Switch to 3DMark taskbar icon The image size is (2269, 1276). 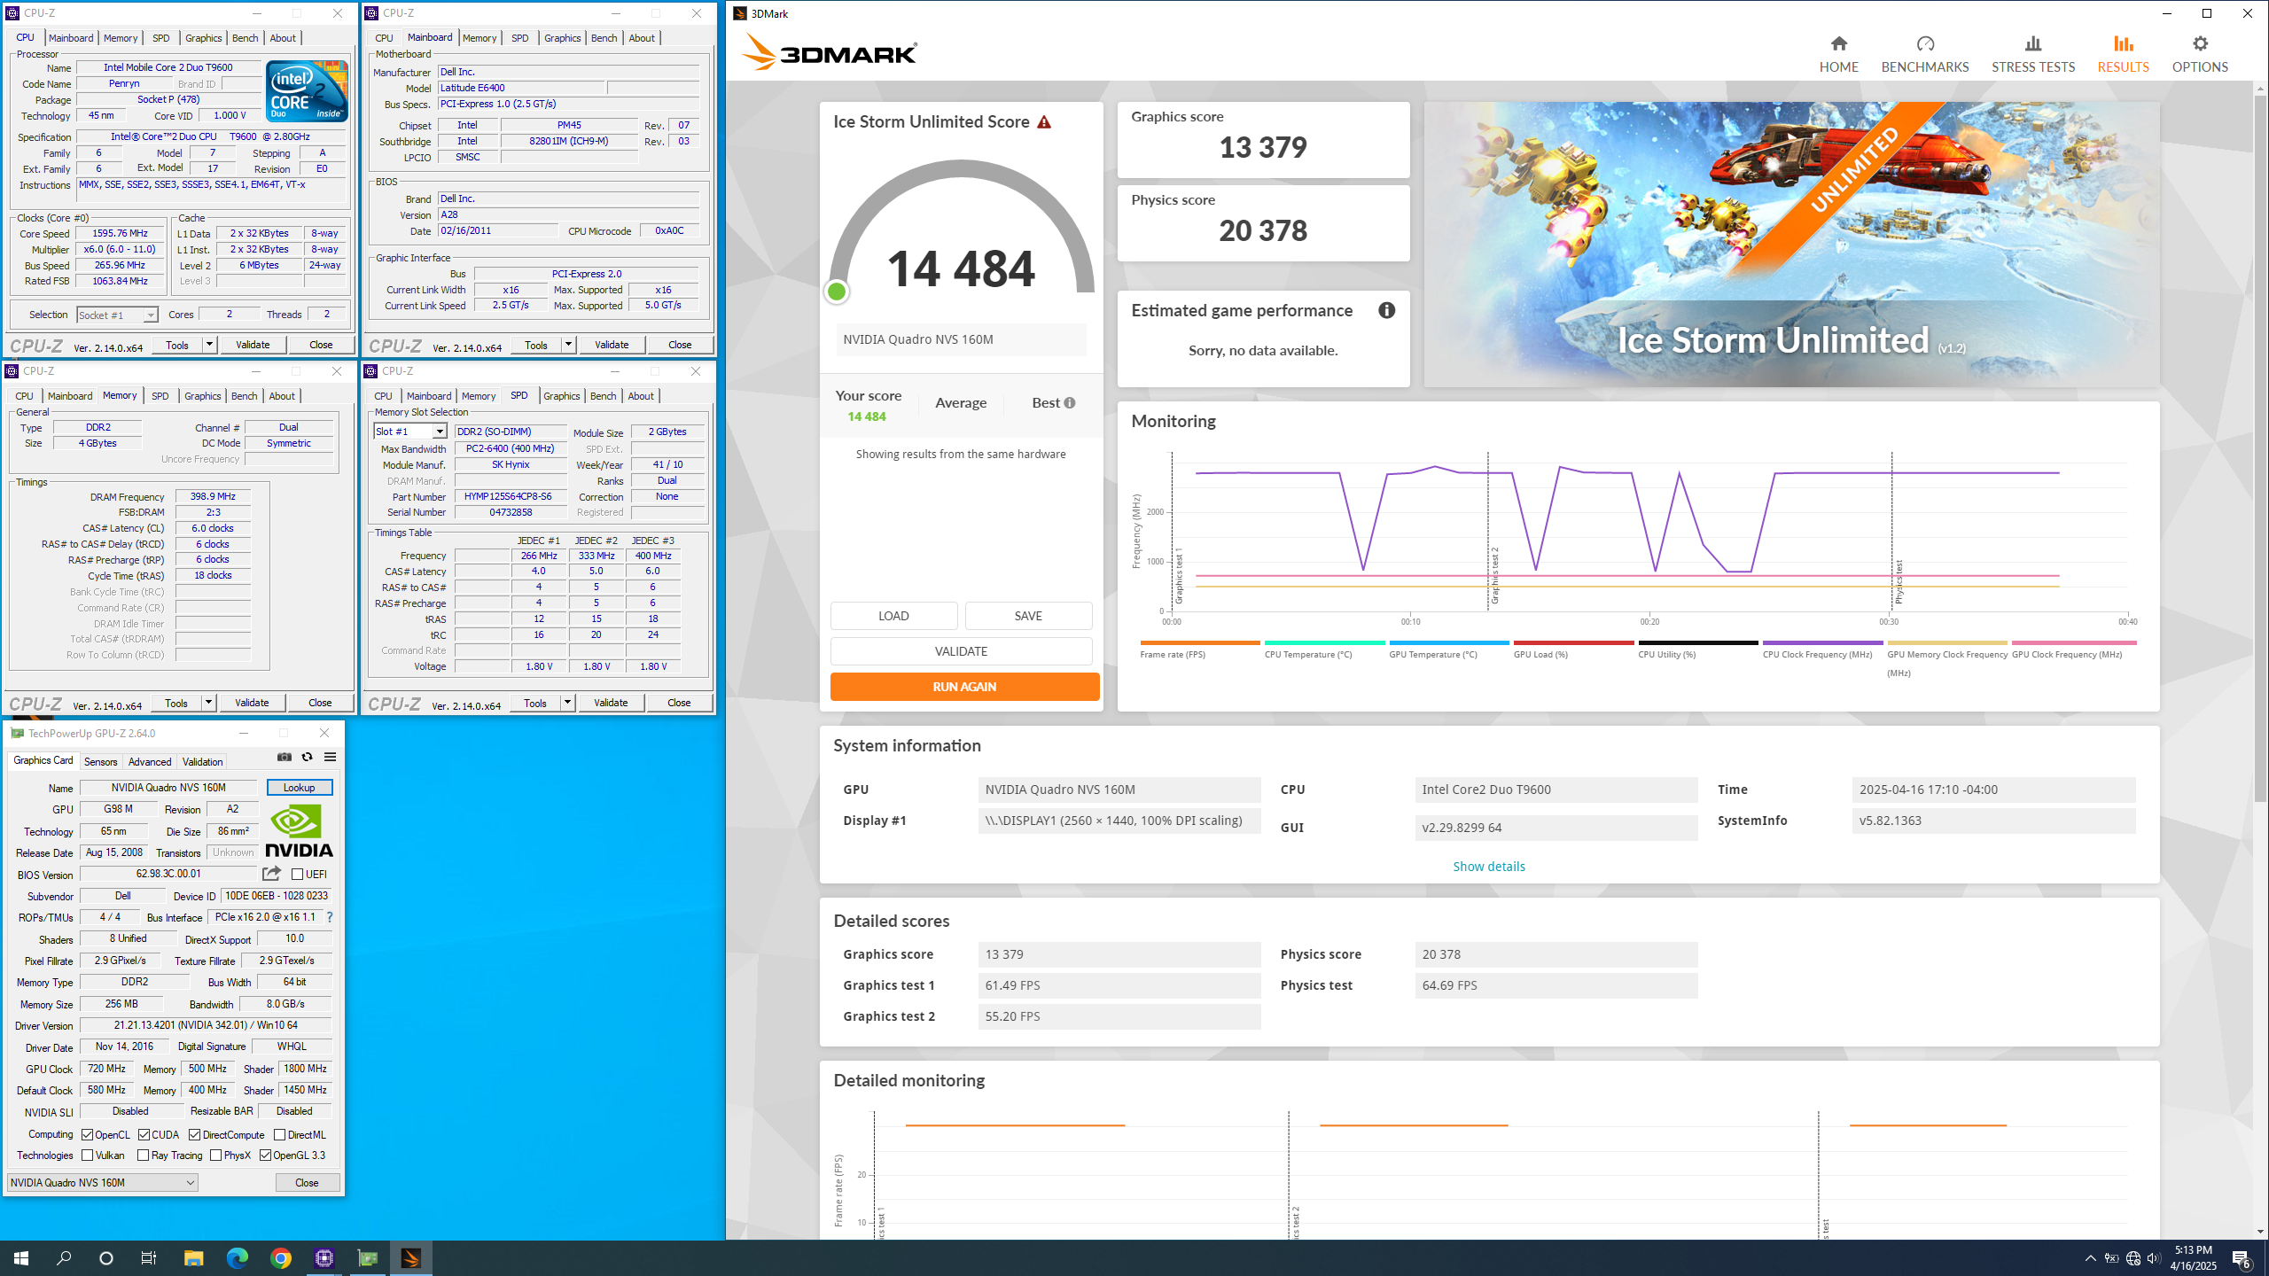[410, 1257]
